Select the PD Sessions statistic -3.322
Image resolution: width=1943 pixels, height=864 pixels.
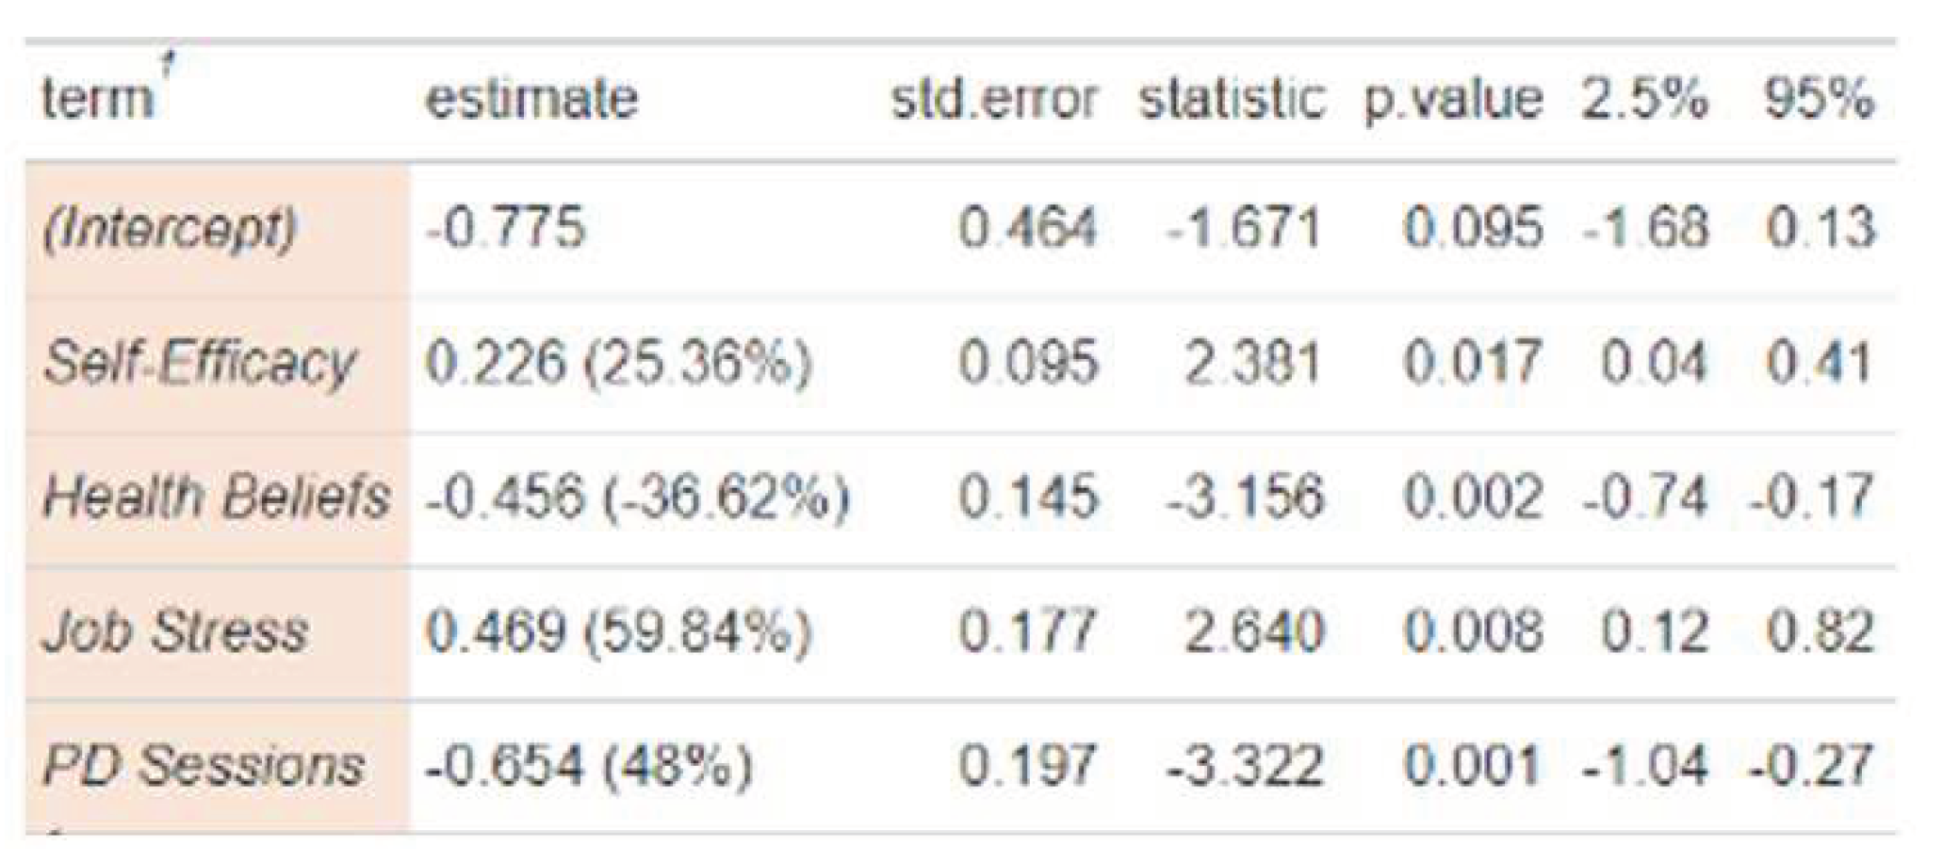(x=1245, y=764)
